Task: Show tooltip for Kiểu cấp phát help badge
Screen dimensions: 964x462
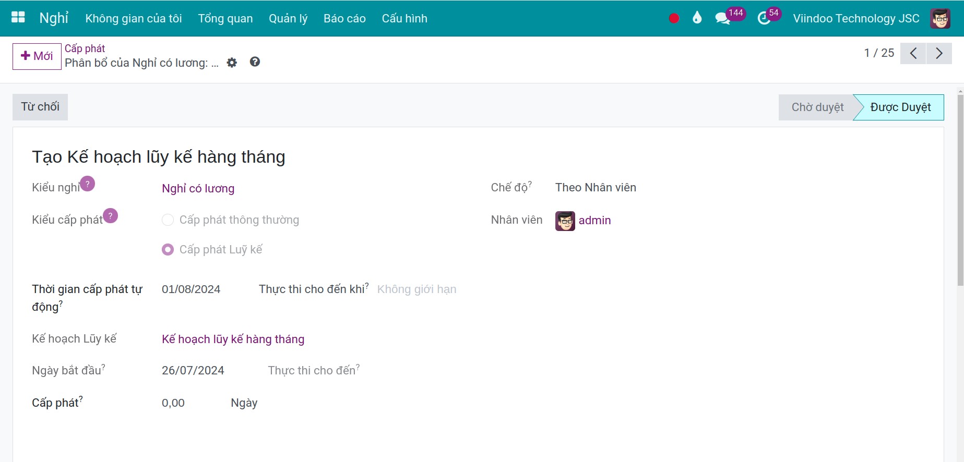Action: pyautogui.click(x=110, y=215)
